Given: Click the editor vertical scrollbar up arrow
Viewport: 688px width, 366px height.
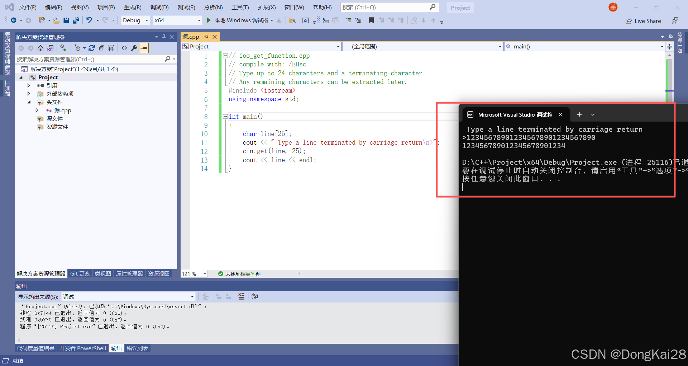Looking at the screenshot, I should tap(669, 56).
